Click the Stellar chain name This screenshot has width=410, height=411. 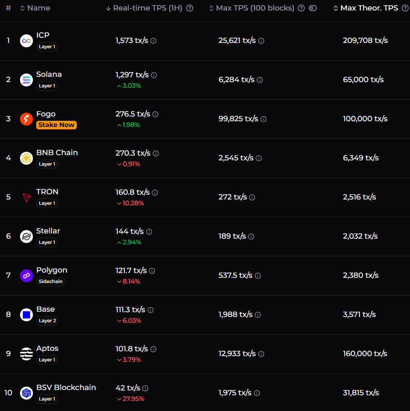point(48,231)
